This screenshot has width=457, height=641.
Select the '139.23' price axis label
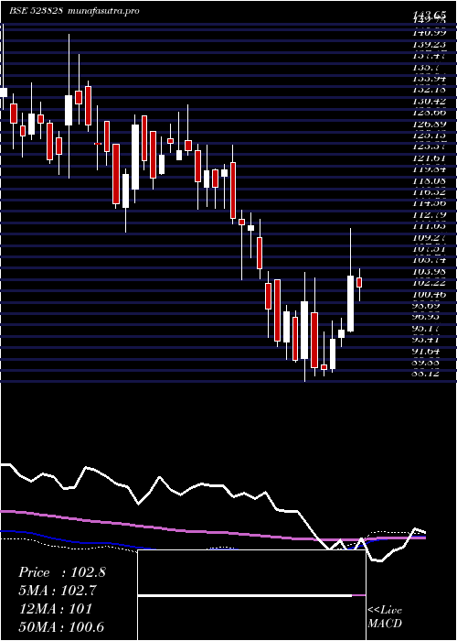(430, 45)
